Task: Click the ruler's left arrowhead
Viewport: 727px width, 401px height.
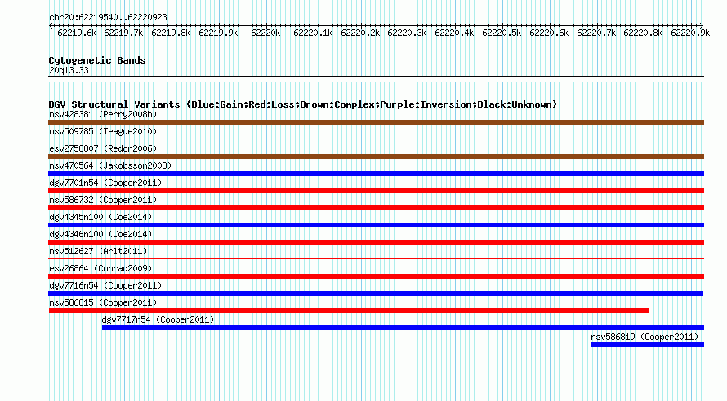Action: coord(51,25)
